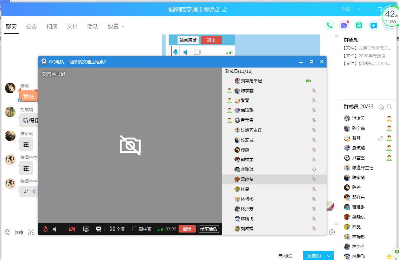Click the red 退出 button in call toolbar
This screenshot has height=260, width=399.
(187, 229)
